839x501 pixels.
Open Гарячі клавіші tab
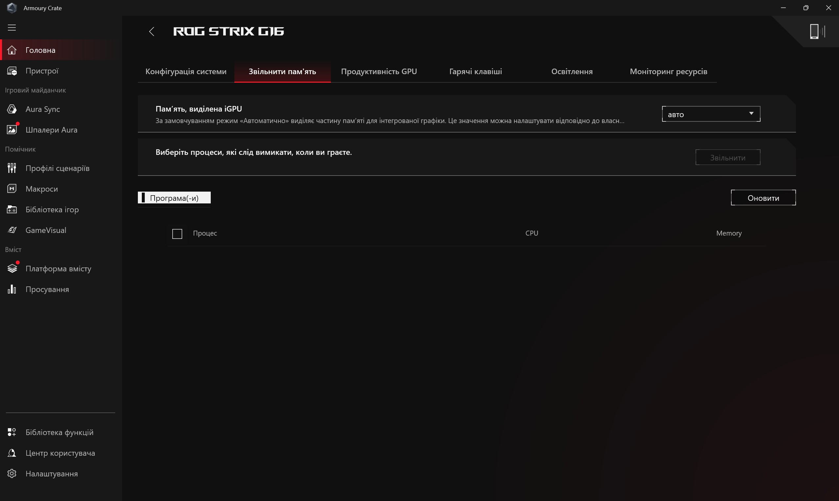(475, 72)
